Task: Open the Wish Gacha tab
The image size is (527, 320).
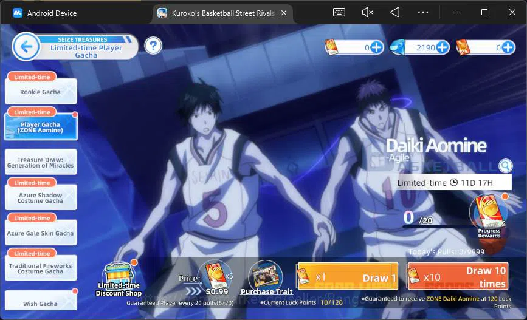Action: pyautogui.click(x=41, y=301)
